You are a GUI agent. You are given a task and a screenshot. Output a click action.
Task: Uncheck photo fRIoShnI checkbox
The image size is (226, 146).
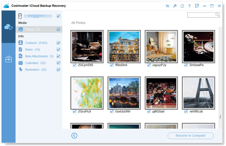112,65
